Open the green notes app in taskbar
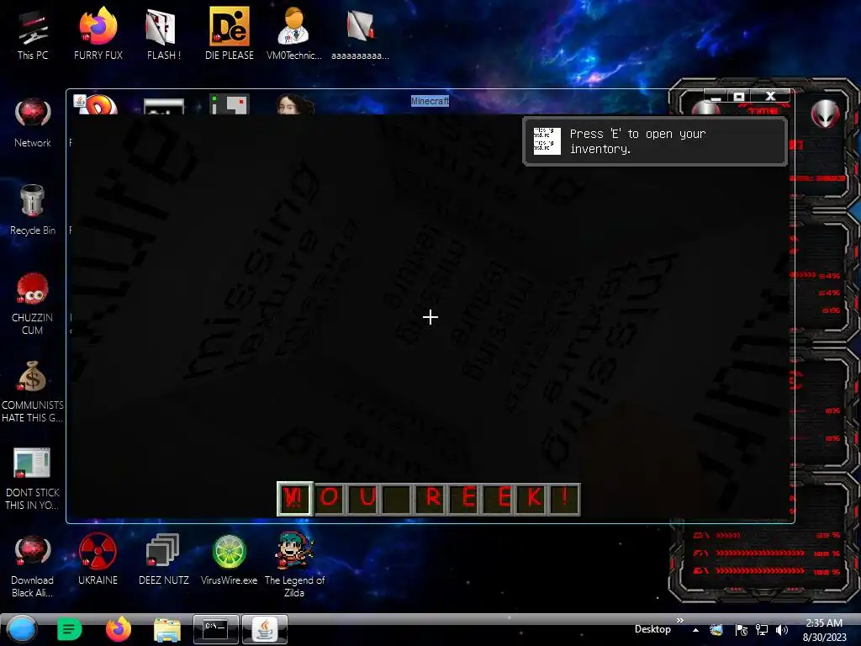Viewport: 861px width, 646px height. [x=69, y=629]
